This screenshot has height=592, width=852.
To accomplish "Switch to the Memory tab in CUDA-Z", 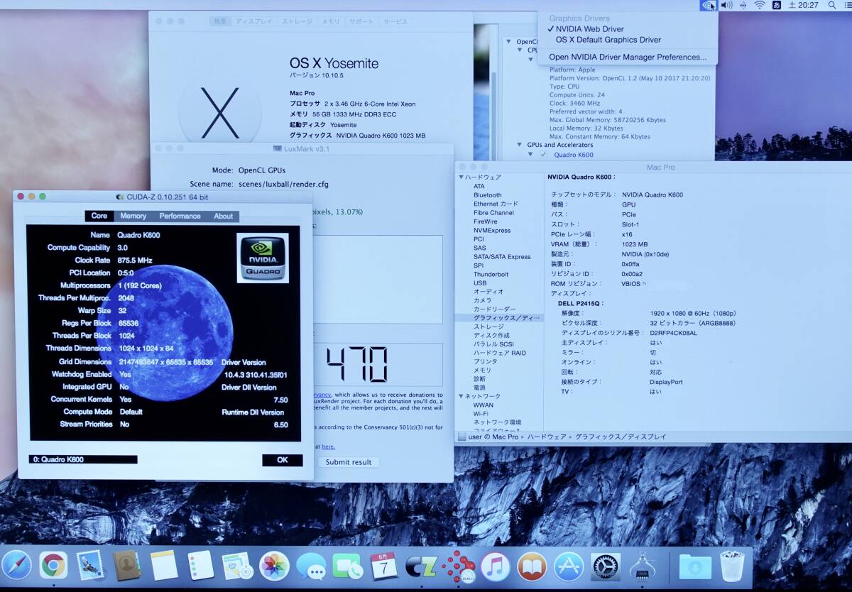I will 133,216.
